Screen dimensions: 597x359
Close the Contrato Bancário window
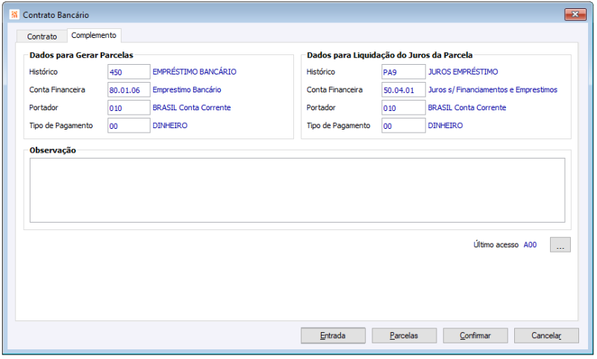pyautogui.click(x=575, y=14)
